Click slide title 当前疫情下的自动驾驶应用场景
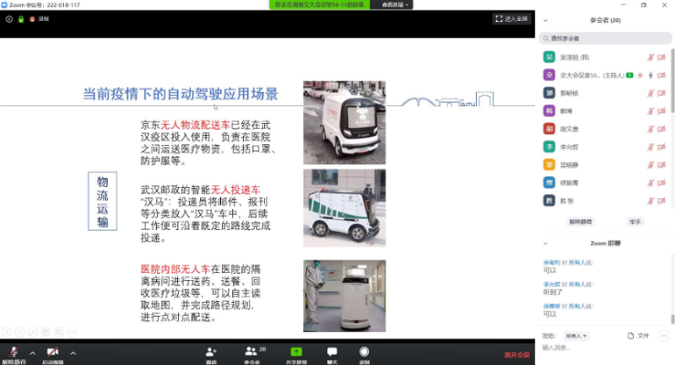Screen dimensions: 675x365 point(181,94)
